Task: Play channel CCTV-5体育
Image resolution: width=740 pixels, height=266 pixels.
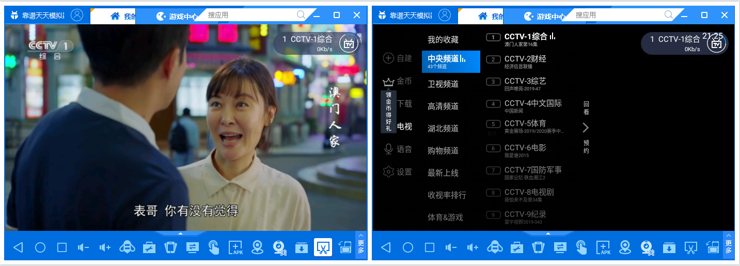Action: click(525, 127)
